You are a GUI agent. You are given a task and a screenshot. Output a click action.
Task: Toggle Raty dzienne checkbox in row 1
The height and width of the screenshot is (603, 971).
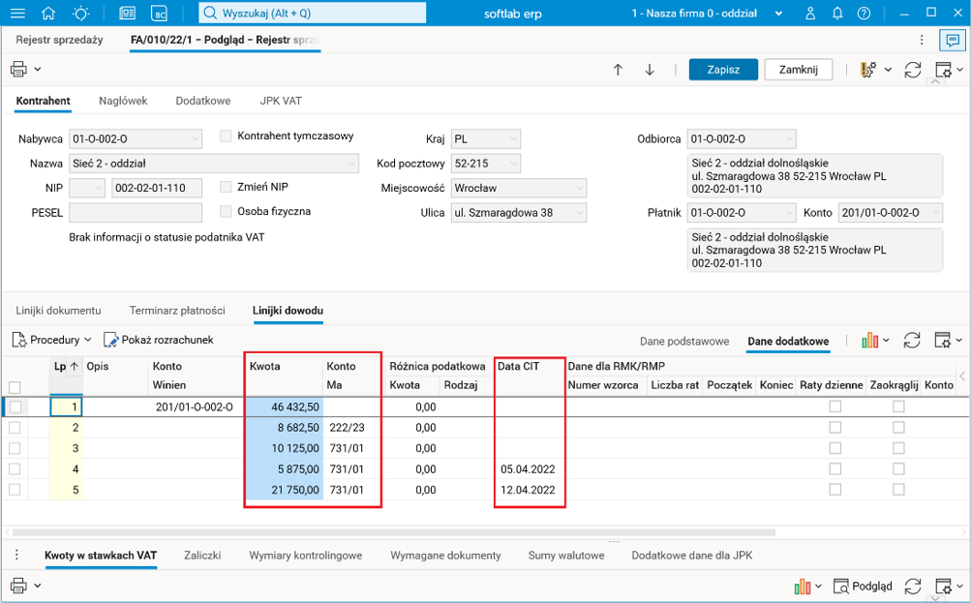click(x=834, y=407)
